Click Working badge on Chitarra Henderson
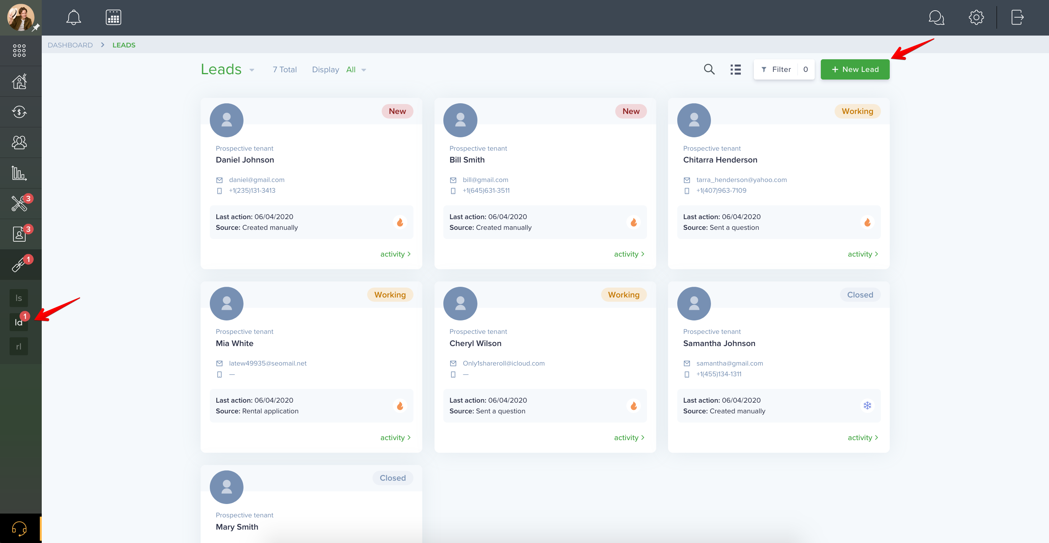The image size is (1049, 543). pyautogui.click(x=857, y=111)
